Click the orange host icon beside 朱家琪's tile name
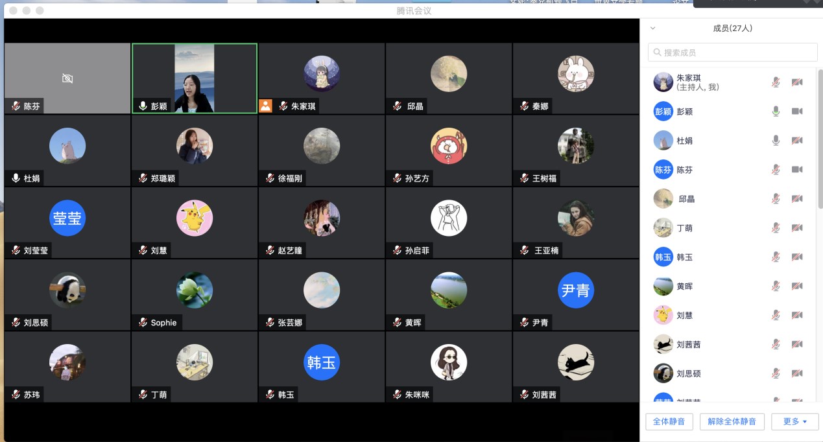Viewport: 823px width, 442px height. click(265, 106)
